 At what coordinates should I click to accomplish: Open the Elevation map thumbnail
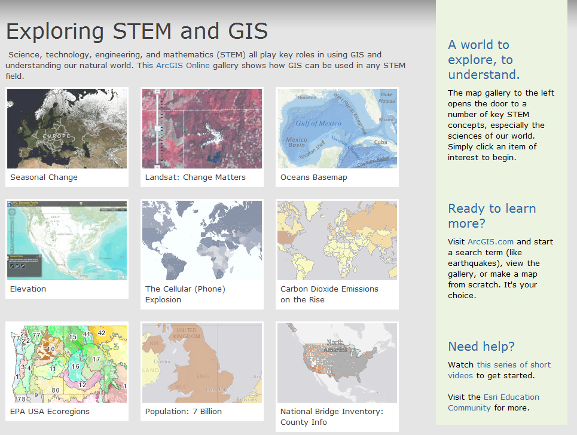67,240
